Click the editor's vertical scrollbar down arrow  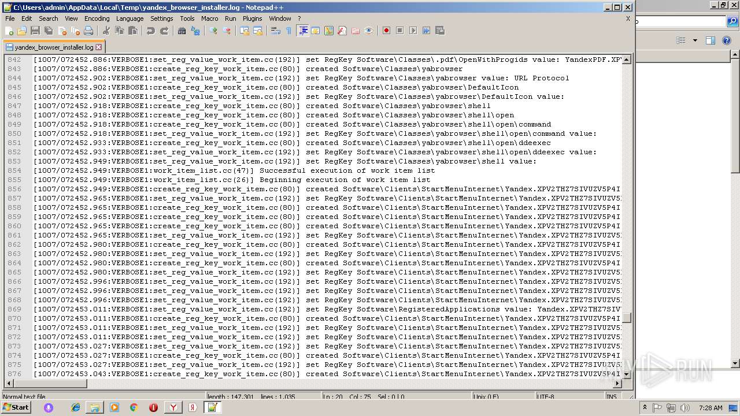[x=626, y=374]
